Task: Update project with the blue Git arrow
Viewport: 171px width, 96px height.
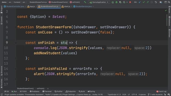Action: [x=139, y=2]
